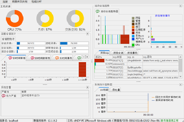Click the 配置 legend color swatch
Image resolution: width=184 pixels, height=122 pixels.
pos(133,24)
